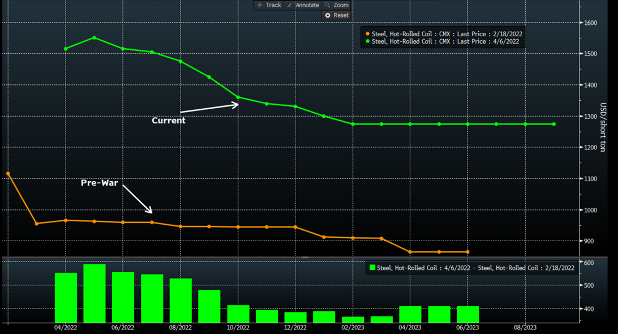Select the "Pre-War" annotation text

click(x=100, y=183)
